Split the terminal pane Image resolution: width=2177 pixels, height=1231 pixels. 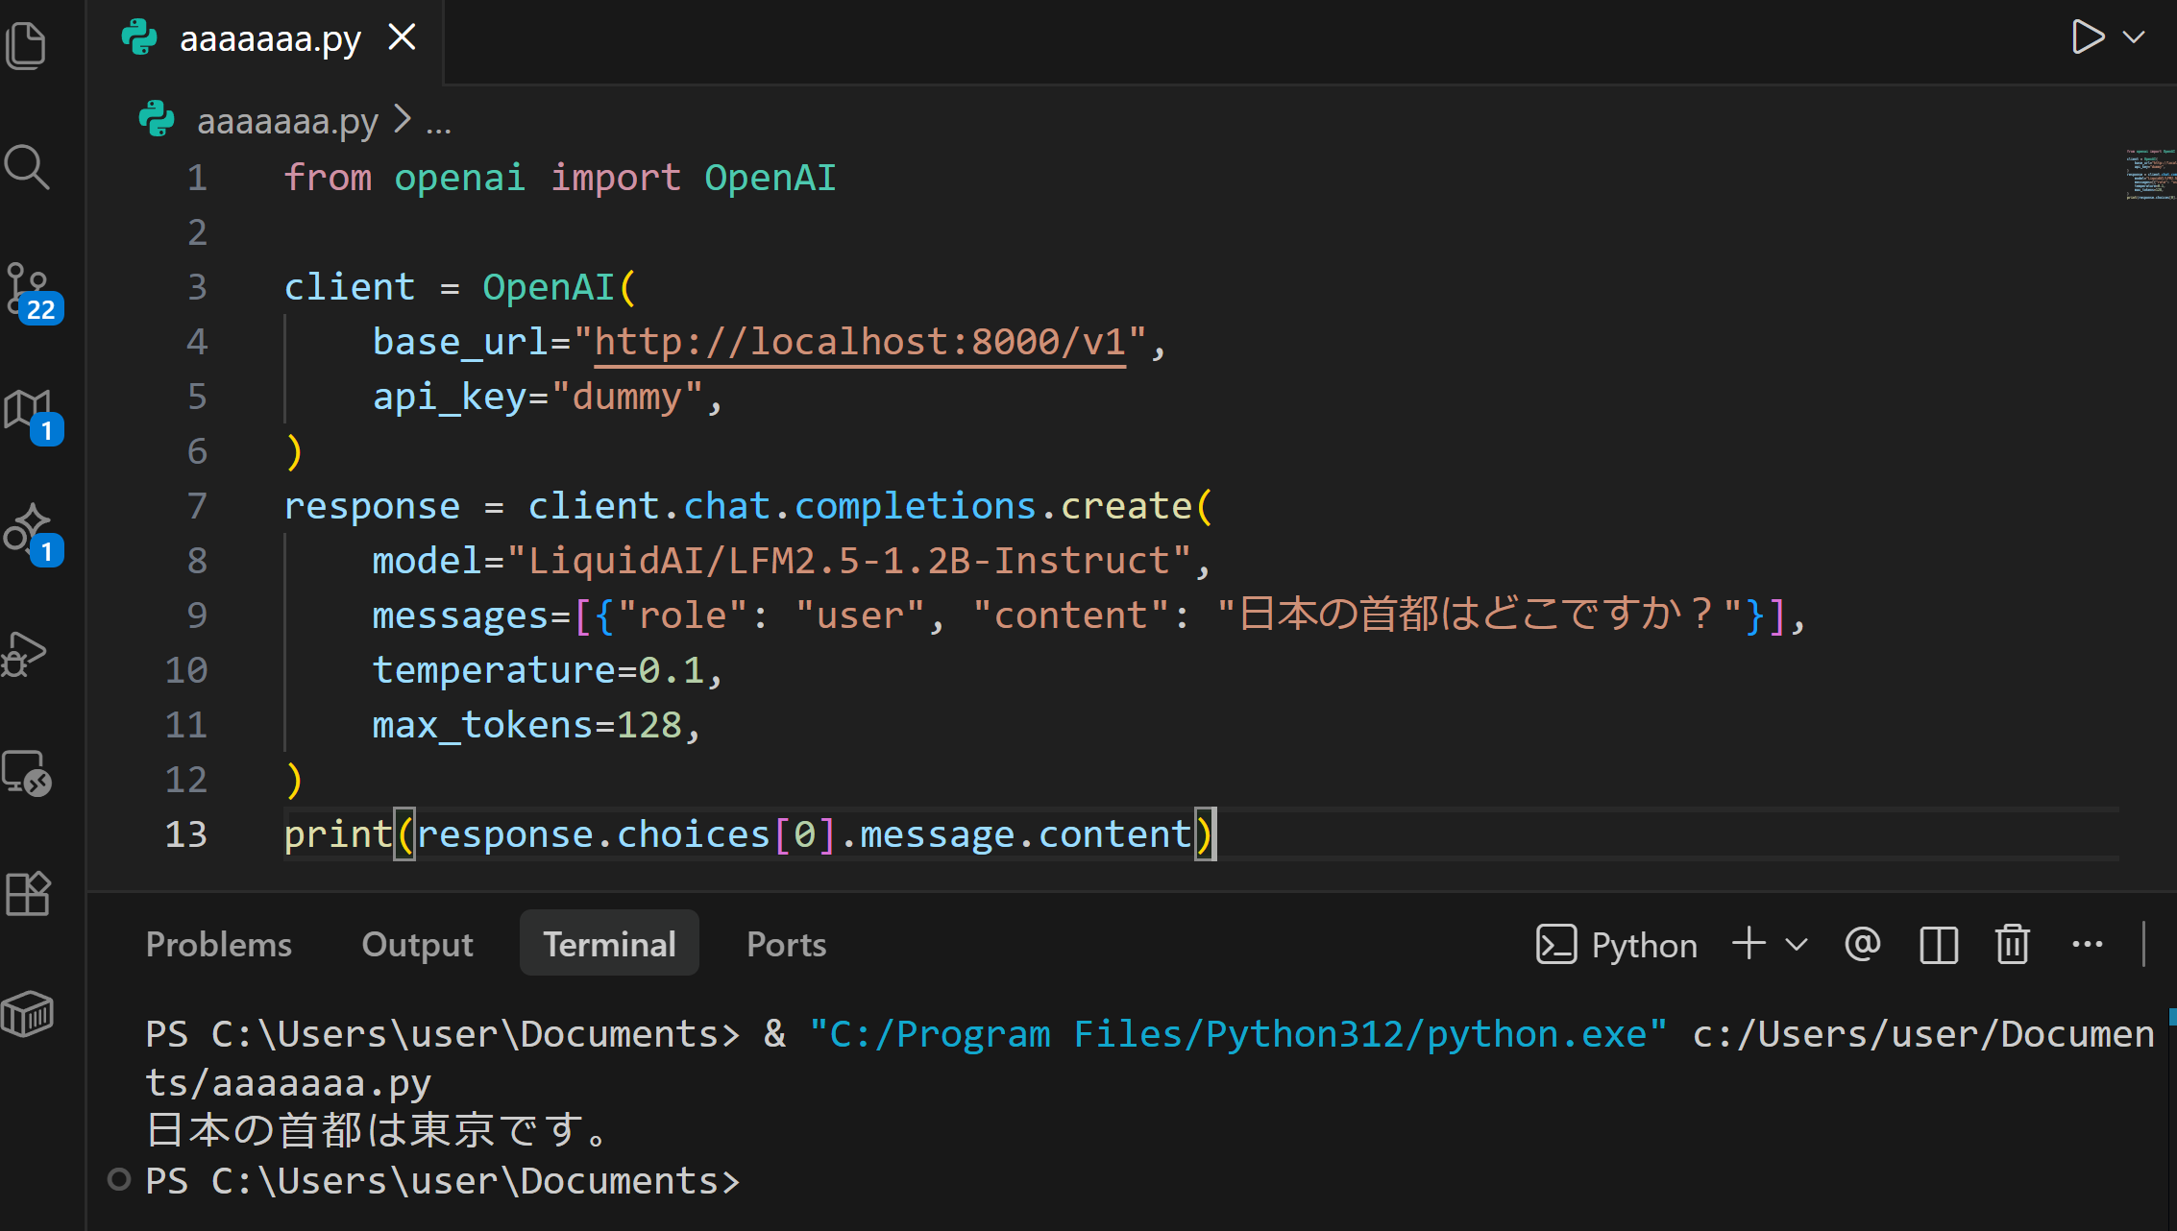coord(1939,945)
